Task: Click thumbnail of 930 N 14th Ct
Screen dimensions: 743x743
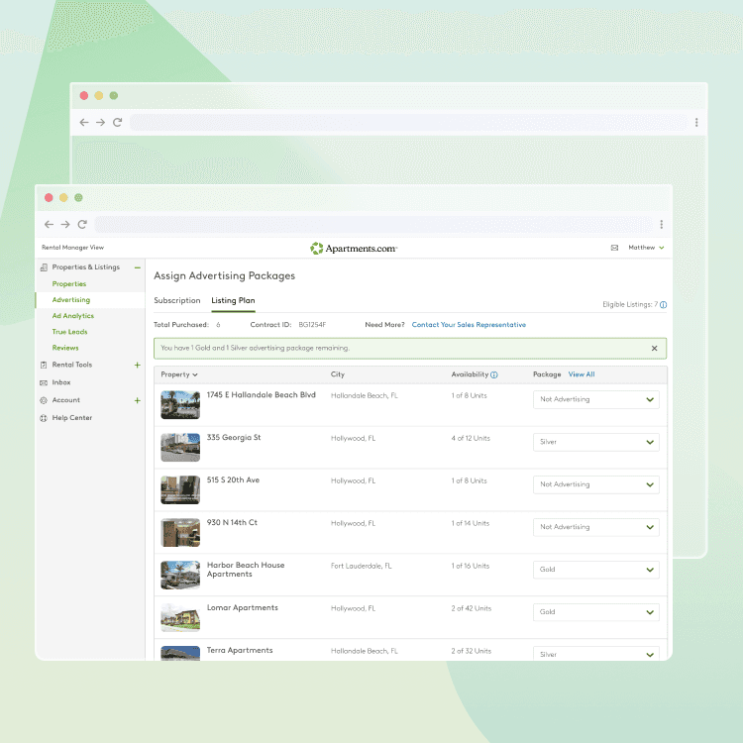Action: pyautogui.click(x=180, y=533)
